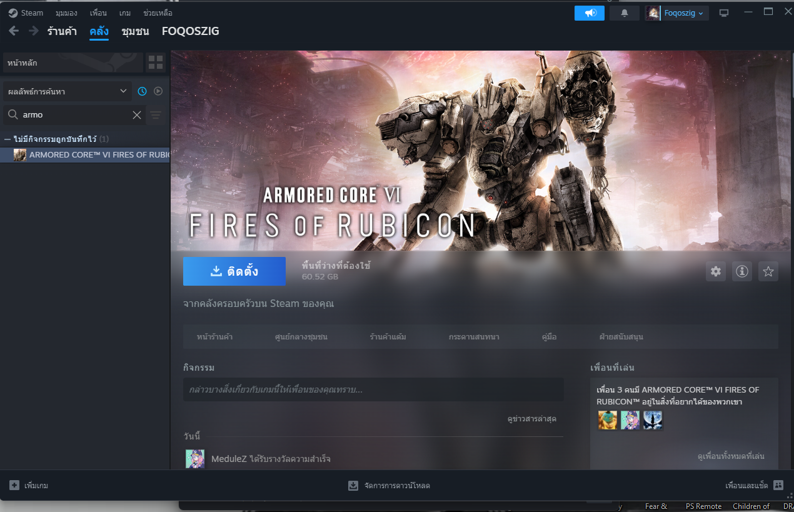
Task: Click the เพิ่มเกม add game button
Action: coord(29,485)
